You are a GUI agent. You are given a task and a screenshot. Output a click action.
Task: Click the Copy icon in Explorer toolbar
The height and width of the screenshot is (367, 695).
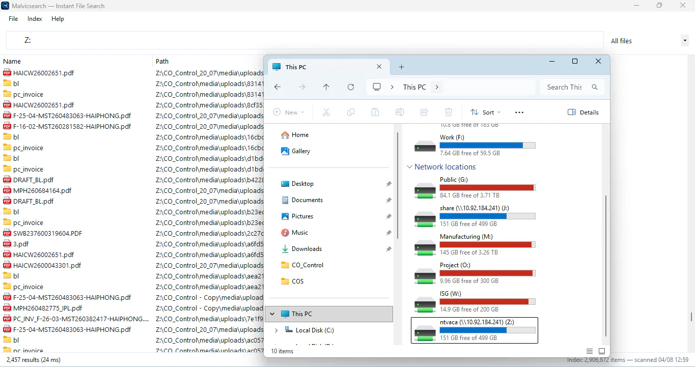click(x=351, y=112)
